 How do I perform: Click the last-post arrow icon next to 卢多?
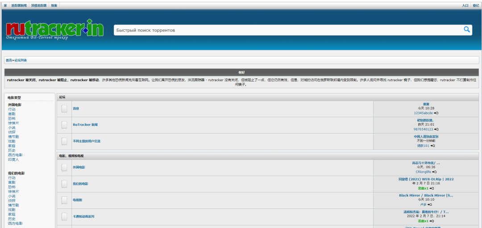430,205
